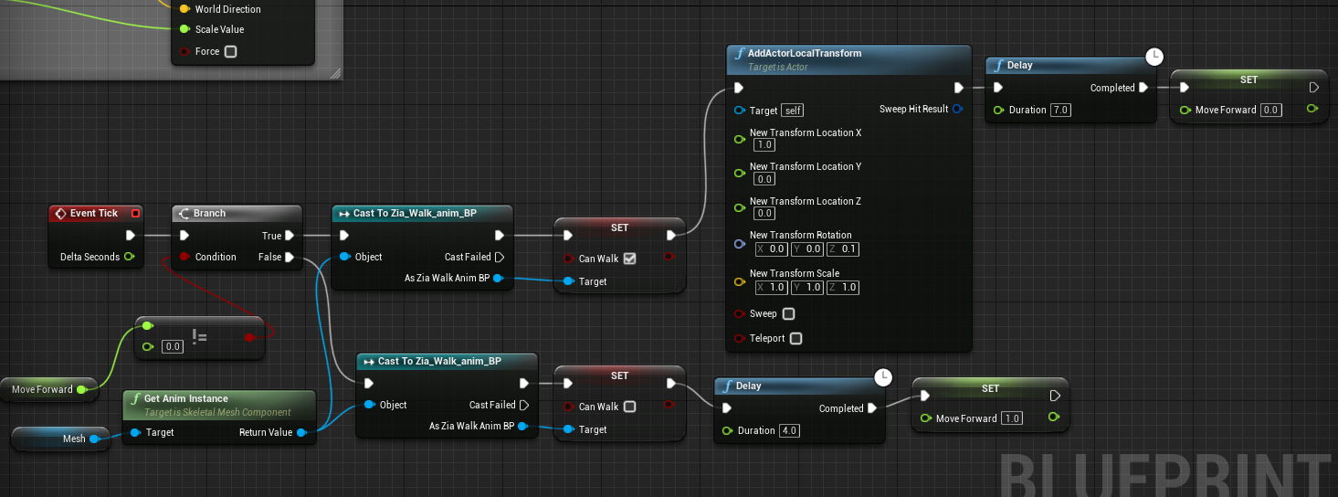Click the New Transform Location X field

(764, 144)
